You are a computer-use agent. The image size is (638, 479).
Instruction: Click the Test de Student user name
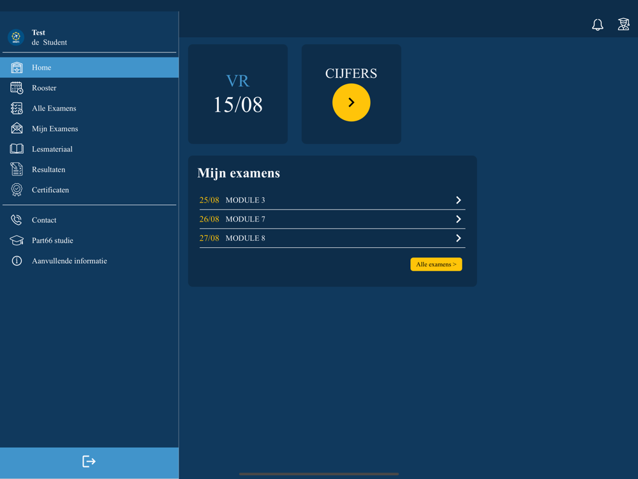point(49,38)
